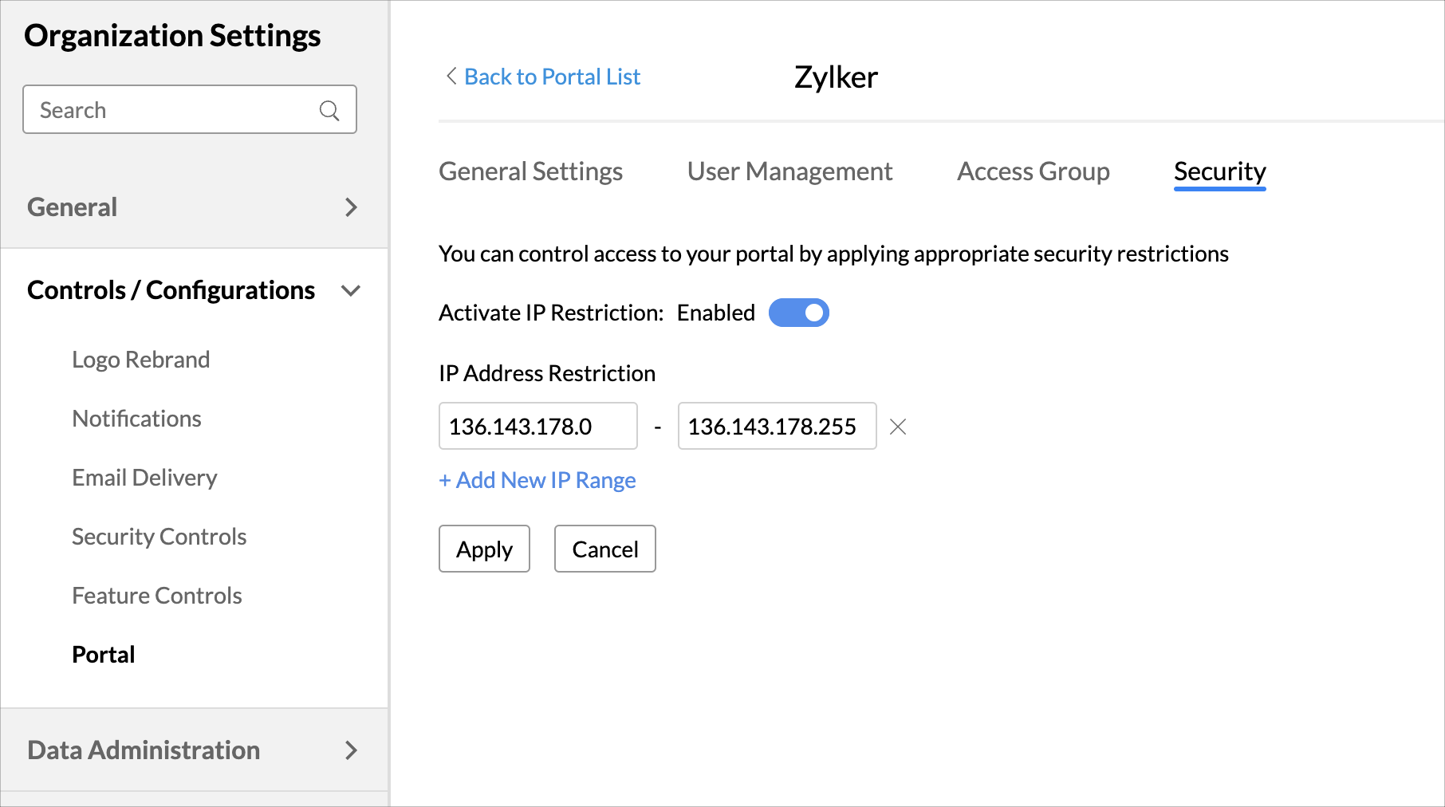Viewport: 1445px width, 807px height.
Task: Click the back arrow chevron icon
Action: 451,77
